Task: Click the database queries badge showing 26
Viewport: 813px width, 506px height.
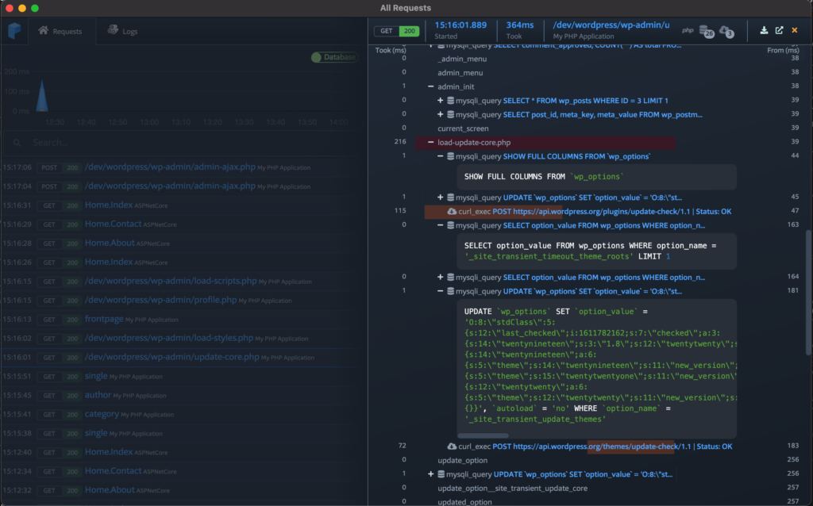Action: pyautogui.click(x=707, y=32)
